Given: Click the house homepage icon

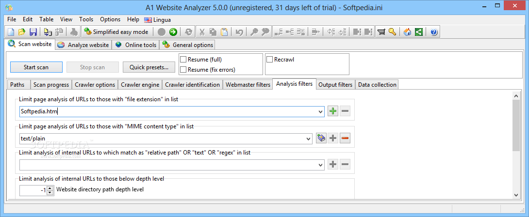Looking at the screenshot, I should coord(408,32).
